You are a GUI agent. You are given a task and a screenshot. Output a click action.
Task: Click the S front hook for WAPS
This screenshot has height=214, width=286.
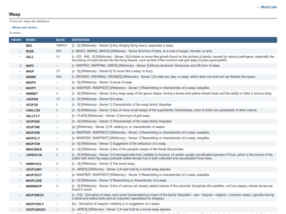(21, 66)
